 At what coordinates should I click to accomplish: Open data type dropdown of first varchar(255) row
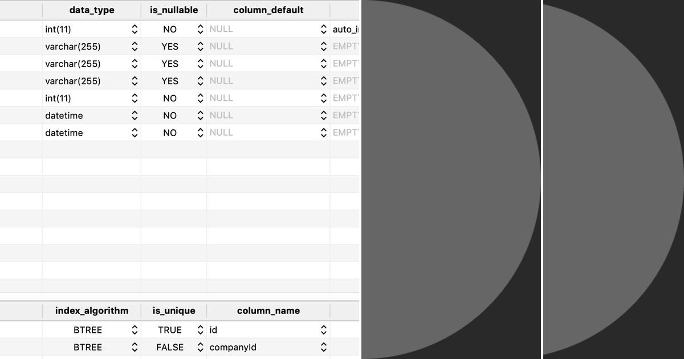click(x=135, y=46)
